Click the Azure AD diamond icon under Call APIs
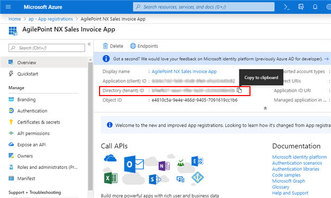 198,177
